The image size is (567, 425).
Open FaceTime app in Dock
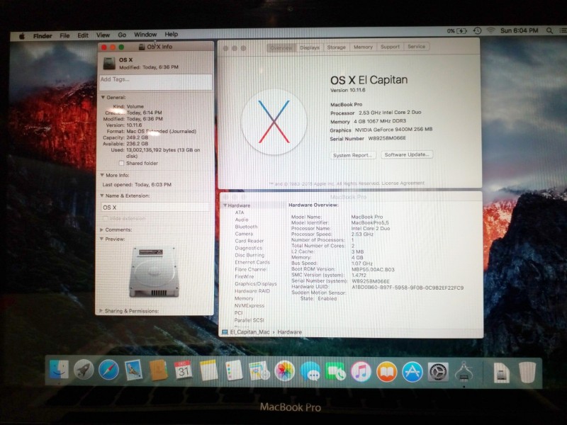click(335, 371)
